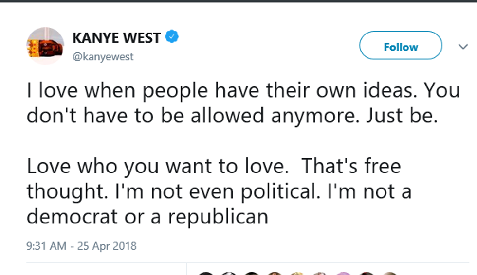
Task: Open the last liker avatar in the row
Action: point(389,273)
